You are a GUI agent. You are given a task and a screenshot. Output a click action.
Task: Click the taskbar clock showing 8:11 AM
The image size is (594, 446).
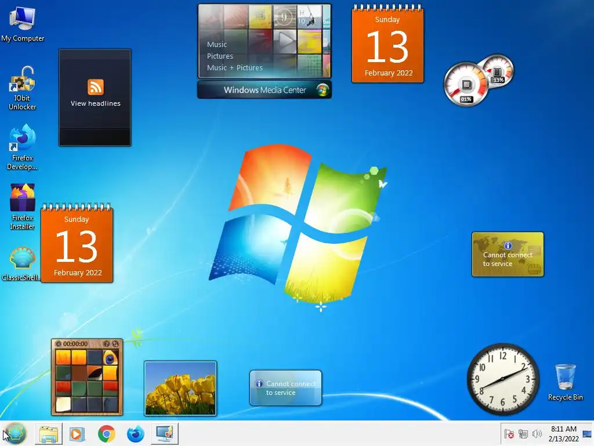[x=563, y=433]
